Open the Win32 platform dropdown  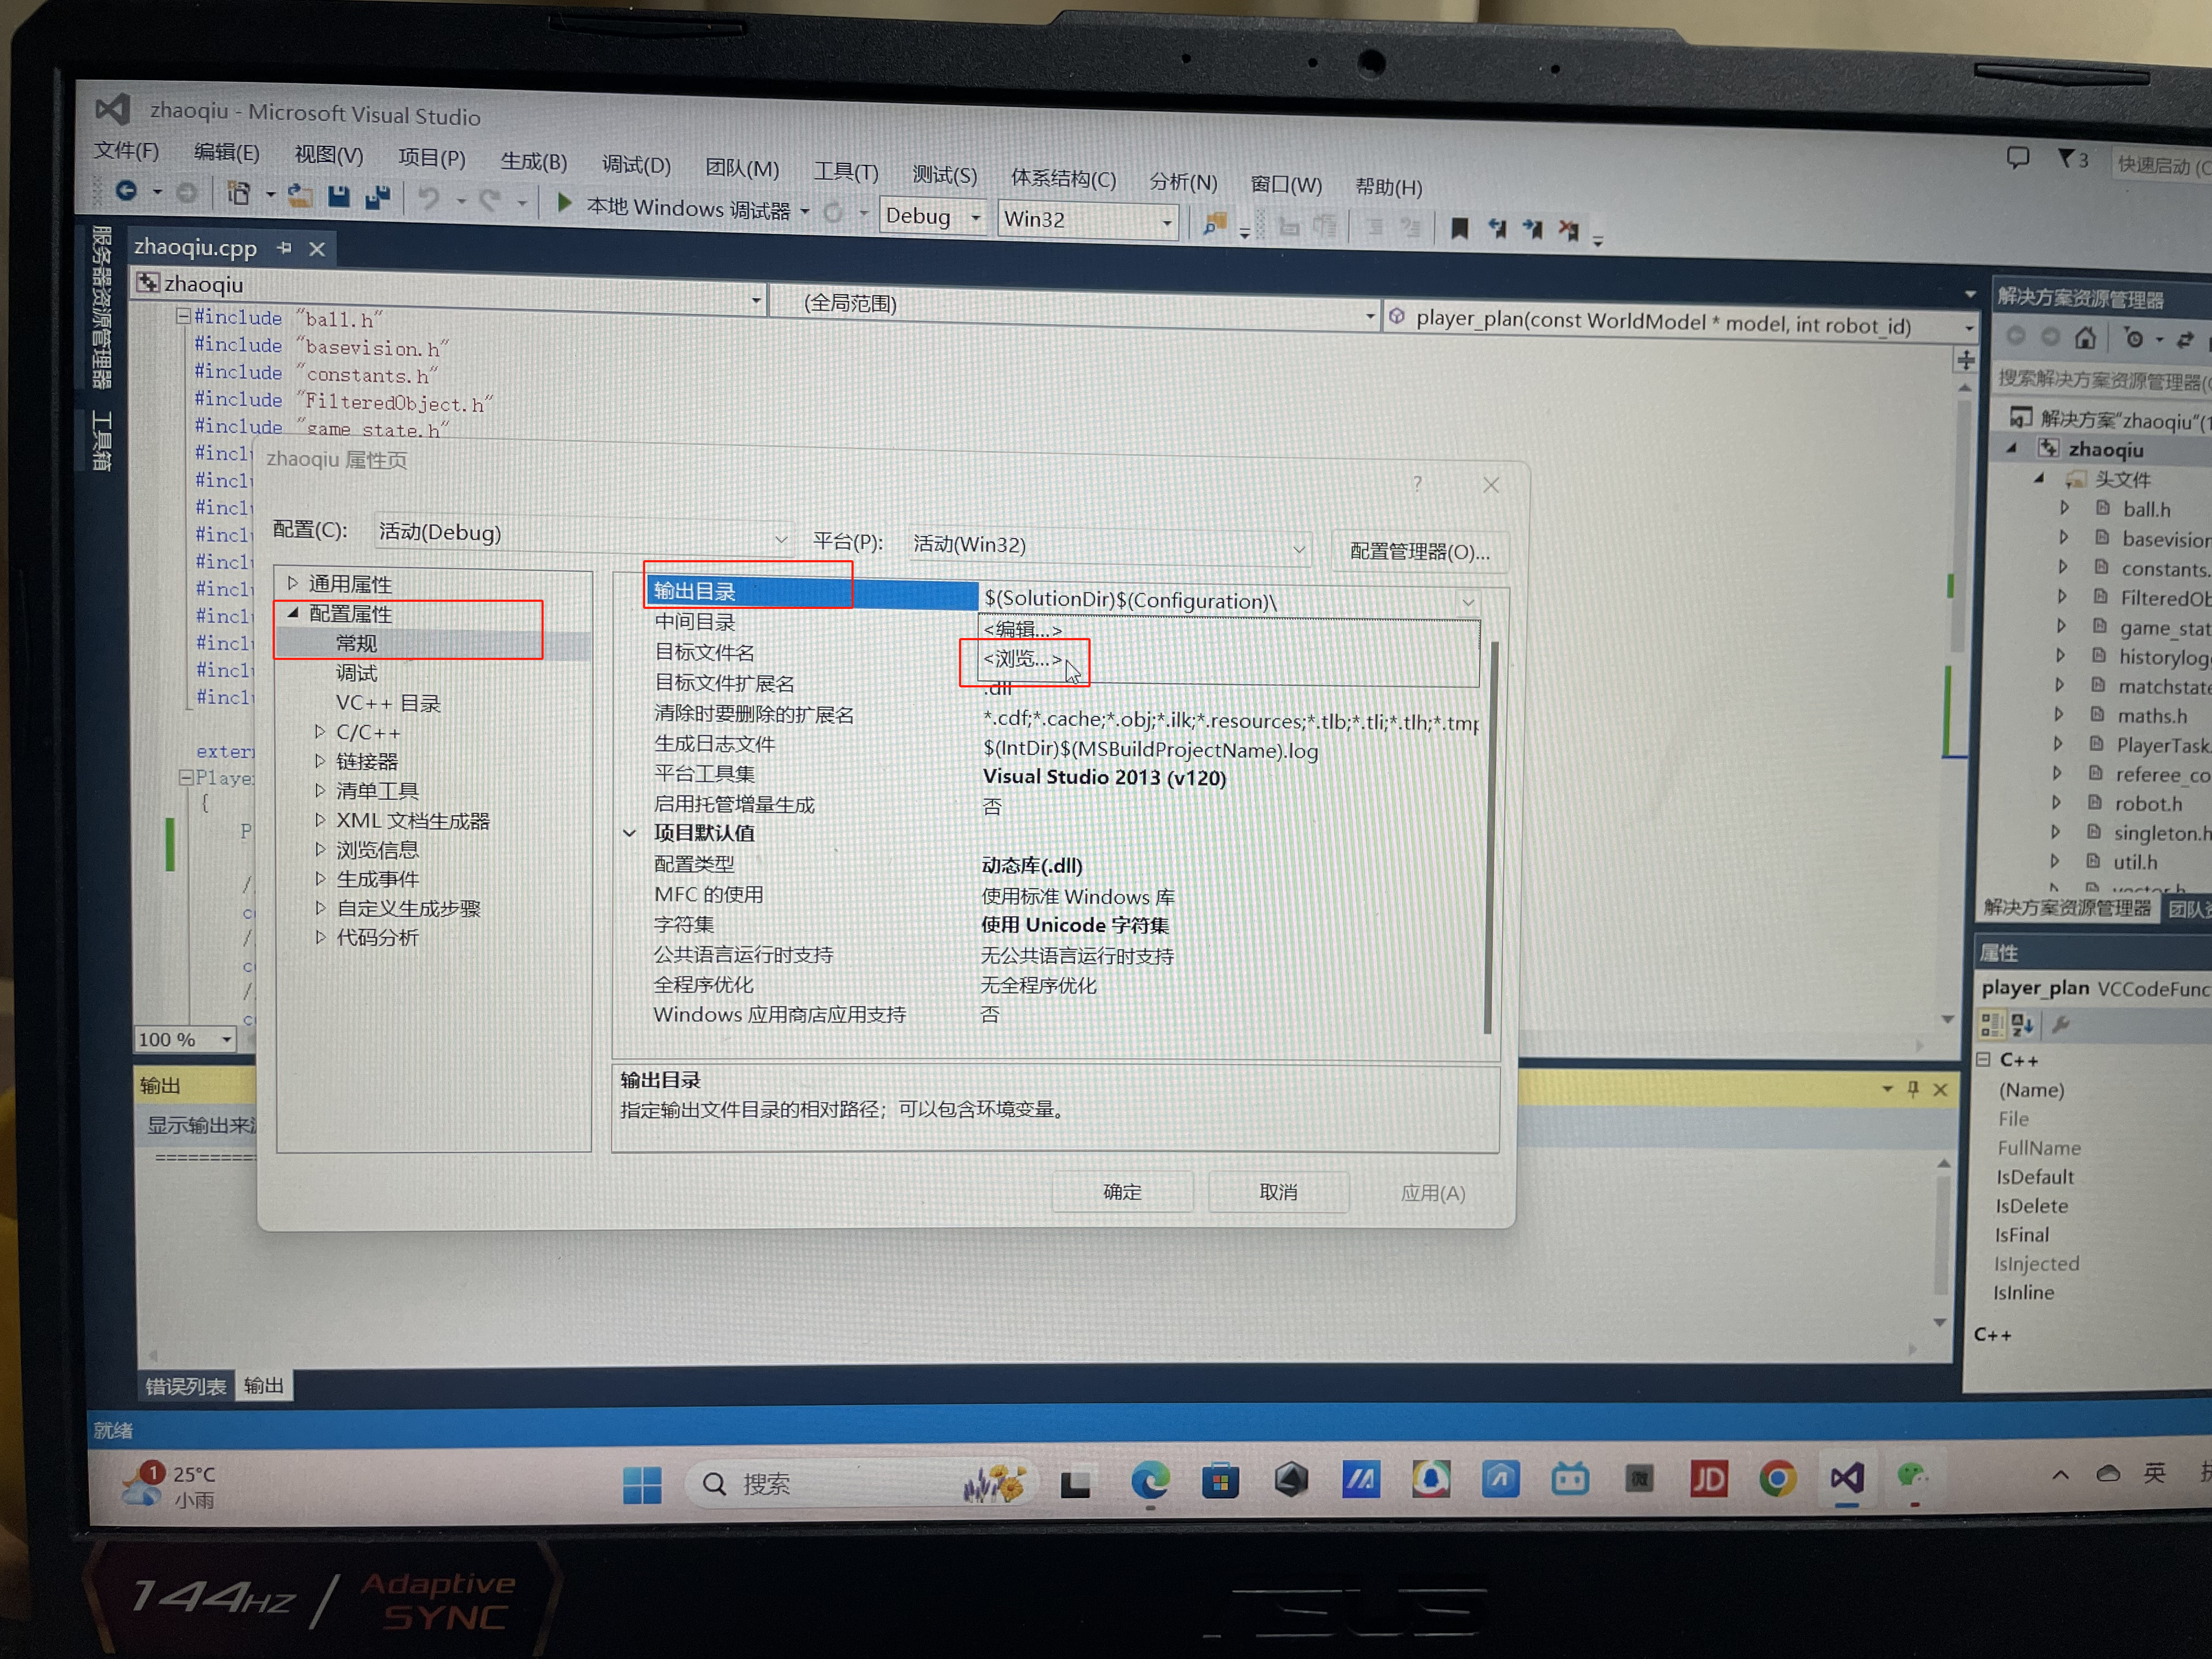click(x=1167, y=222)
